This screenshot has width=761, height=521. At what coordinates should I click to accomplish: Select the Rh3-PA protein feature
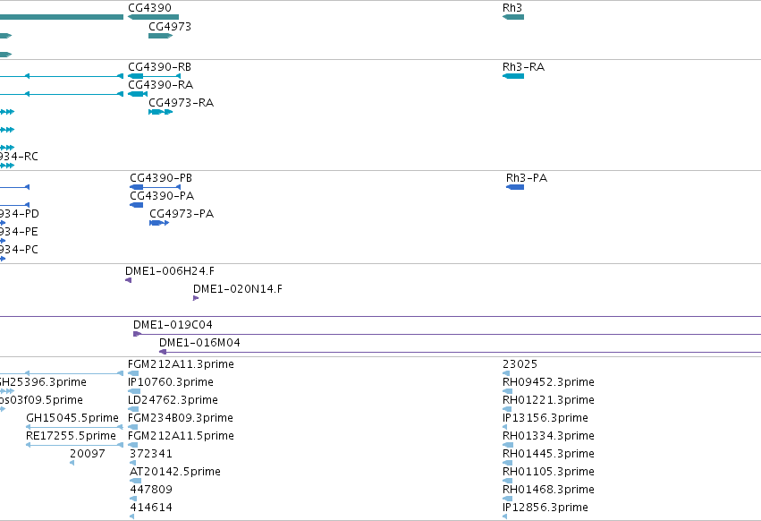pyautogui.click(x=515, y=187)
